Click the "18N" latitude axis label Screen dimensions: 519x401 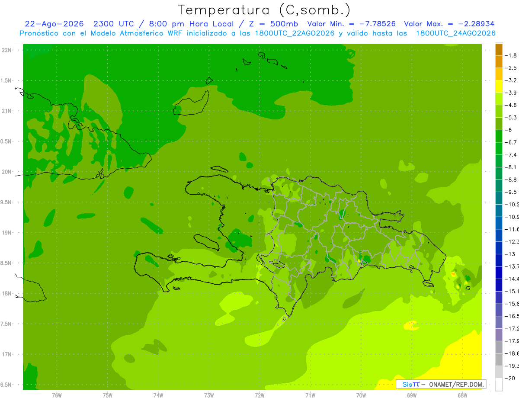(x=7, y=293)
